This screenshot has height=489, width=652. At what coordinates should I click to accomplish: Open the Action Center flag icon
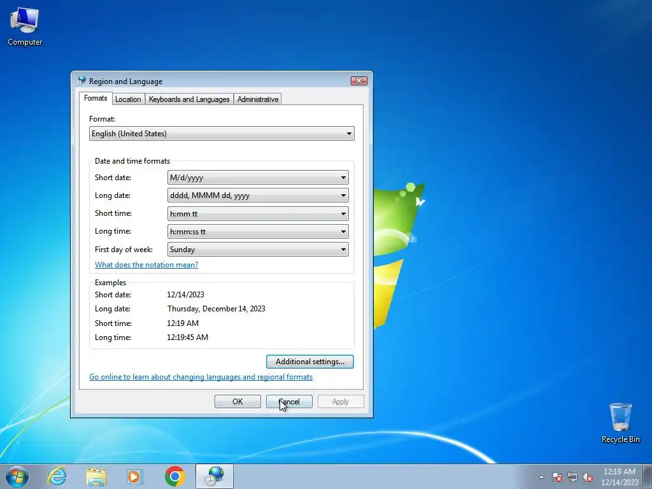[557, 477]
